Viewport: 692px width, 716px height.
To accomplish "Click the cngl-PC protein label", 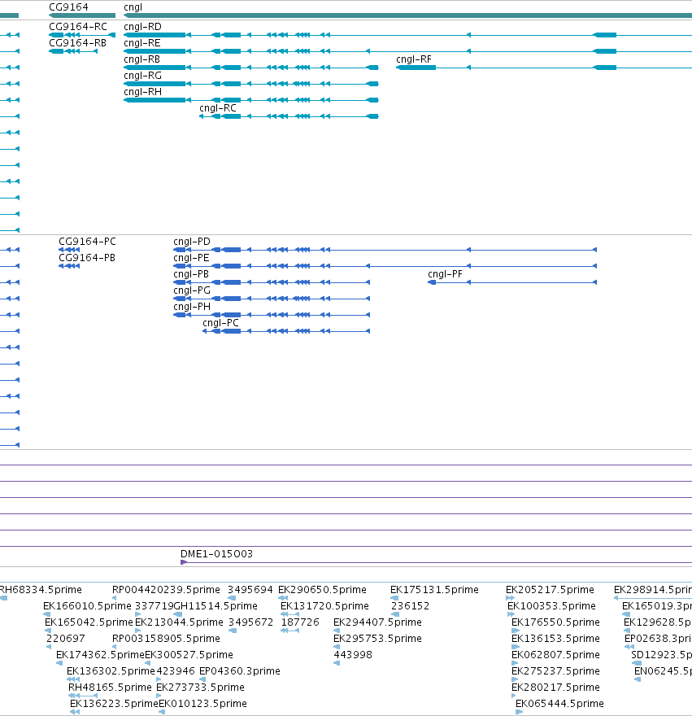I will 220,323.
